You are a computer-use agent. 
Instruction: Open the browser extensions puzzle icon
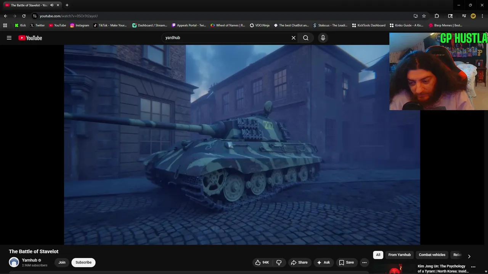coord(437,16)
